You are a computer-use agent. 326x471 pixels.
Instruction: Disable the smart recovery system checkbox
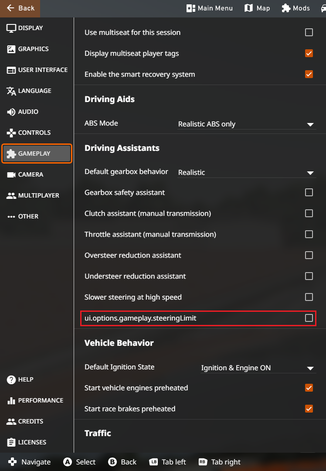[x=309, y=74]
